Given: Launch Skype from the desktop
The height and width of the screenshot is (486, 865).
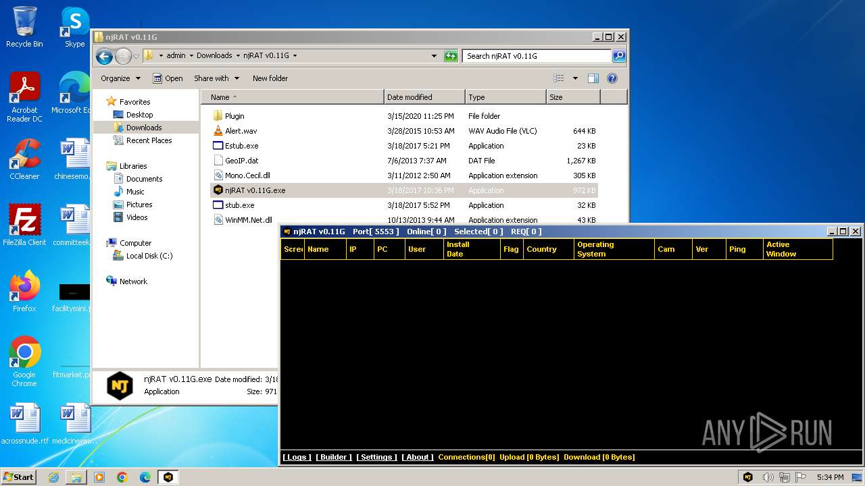Looking at the screenshot, I should 74,27.
